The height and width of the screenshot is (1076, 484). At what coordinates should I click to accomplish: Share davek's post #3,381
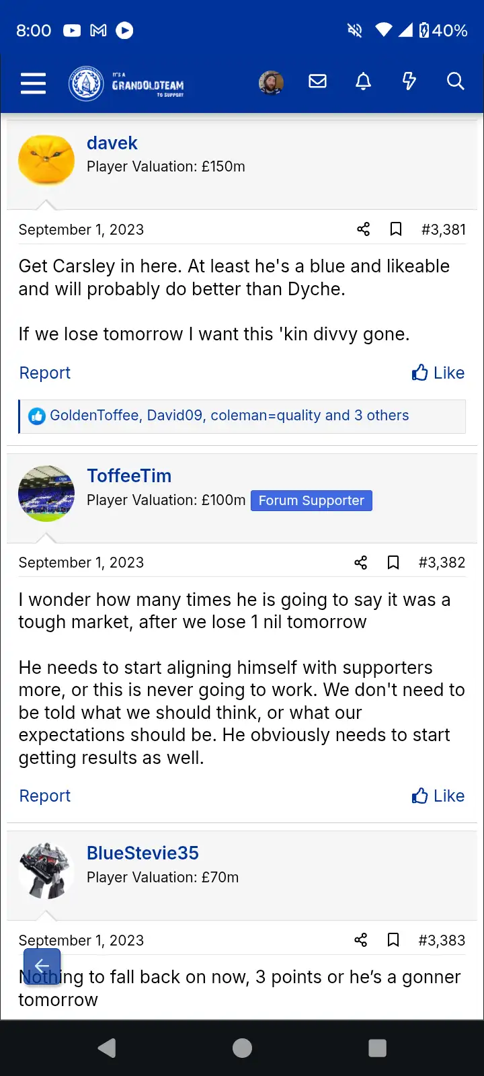(x=364, y=229)
